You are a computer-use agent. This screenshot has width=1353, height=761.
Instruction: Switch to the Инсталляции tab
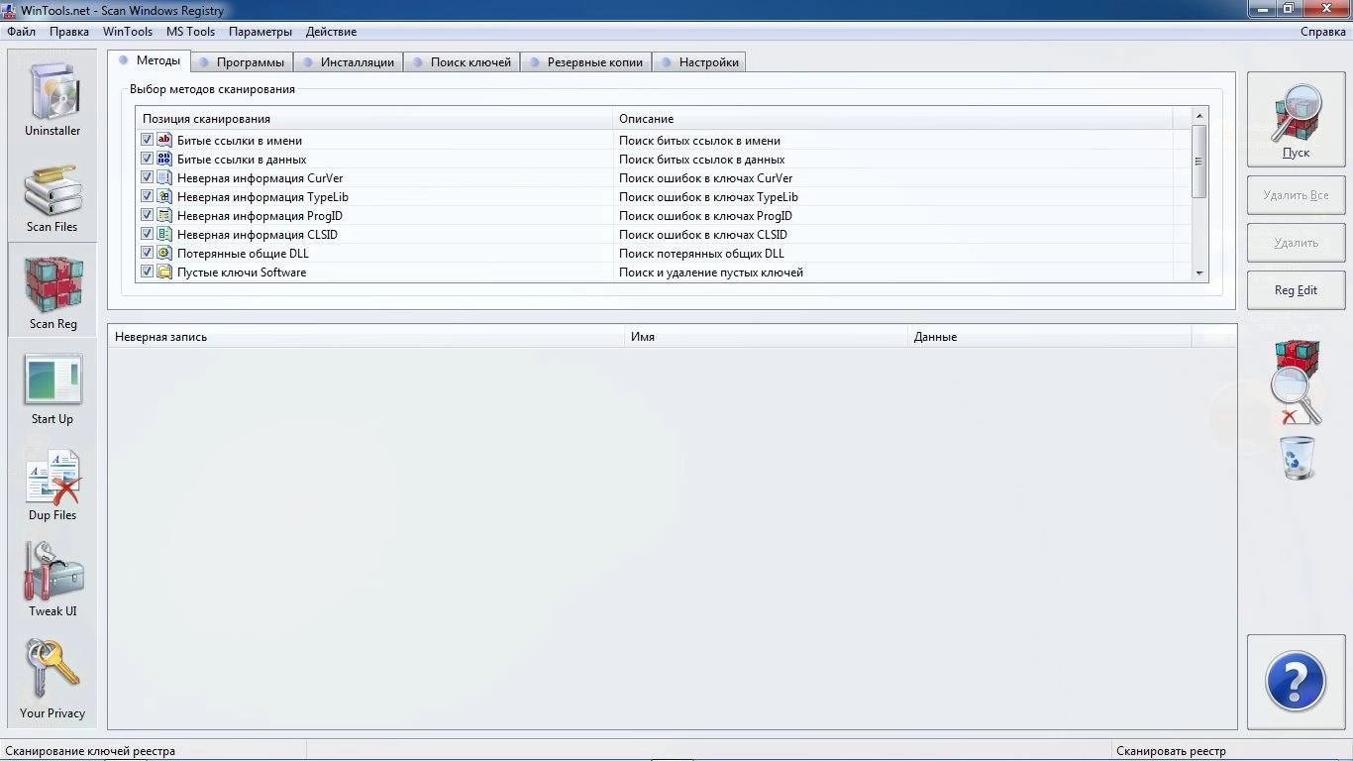(349, 62)
